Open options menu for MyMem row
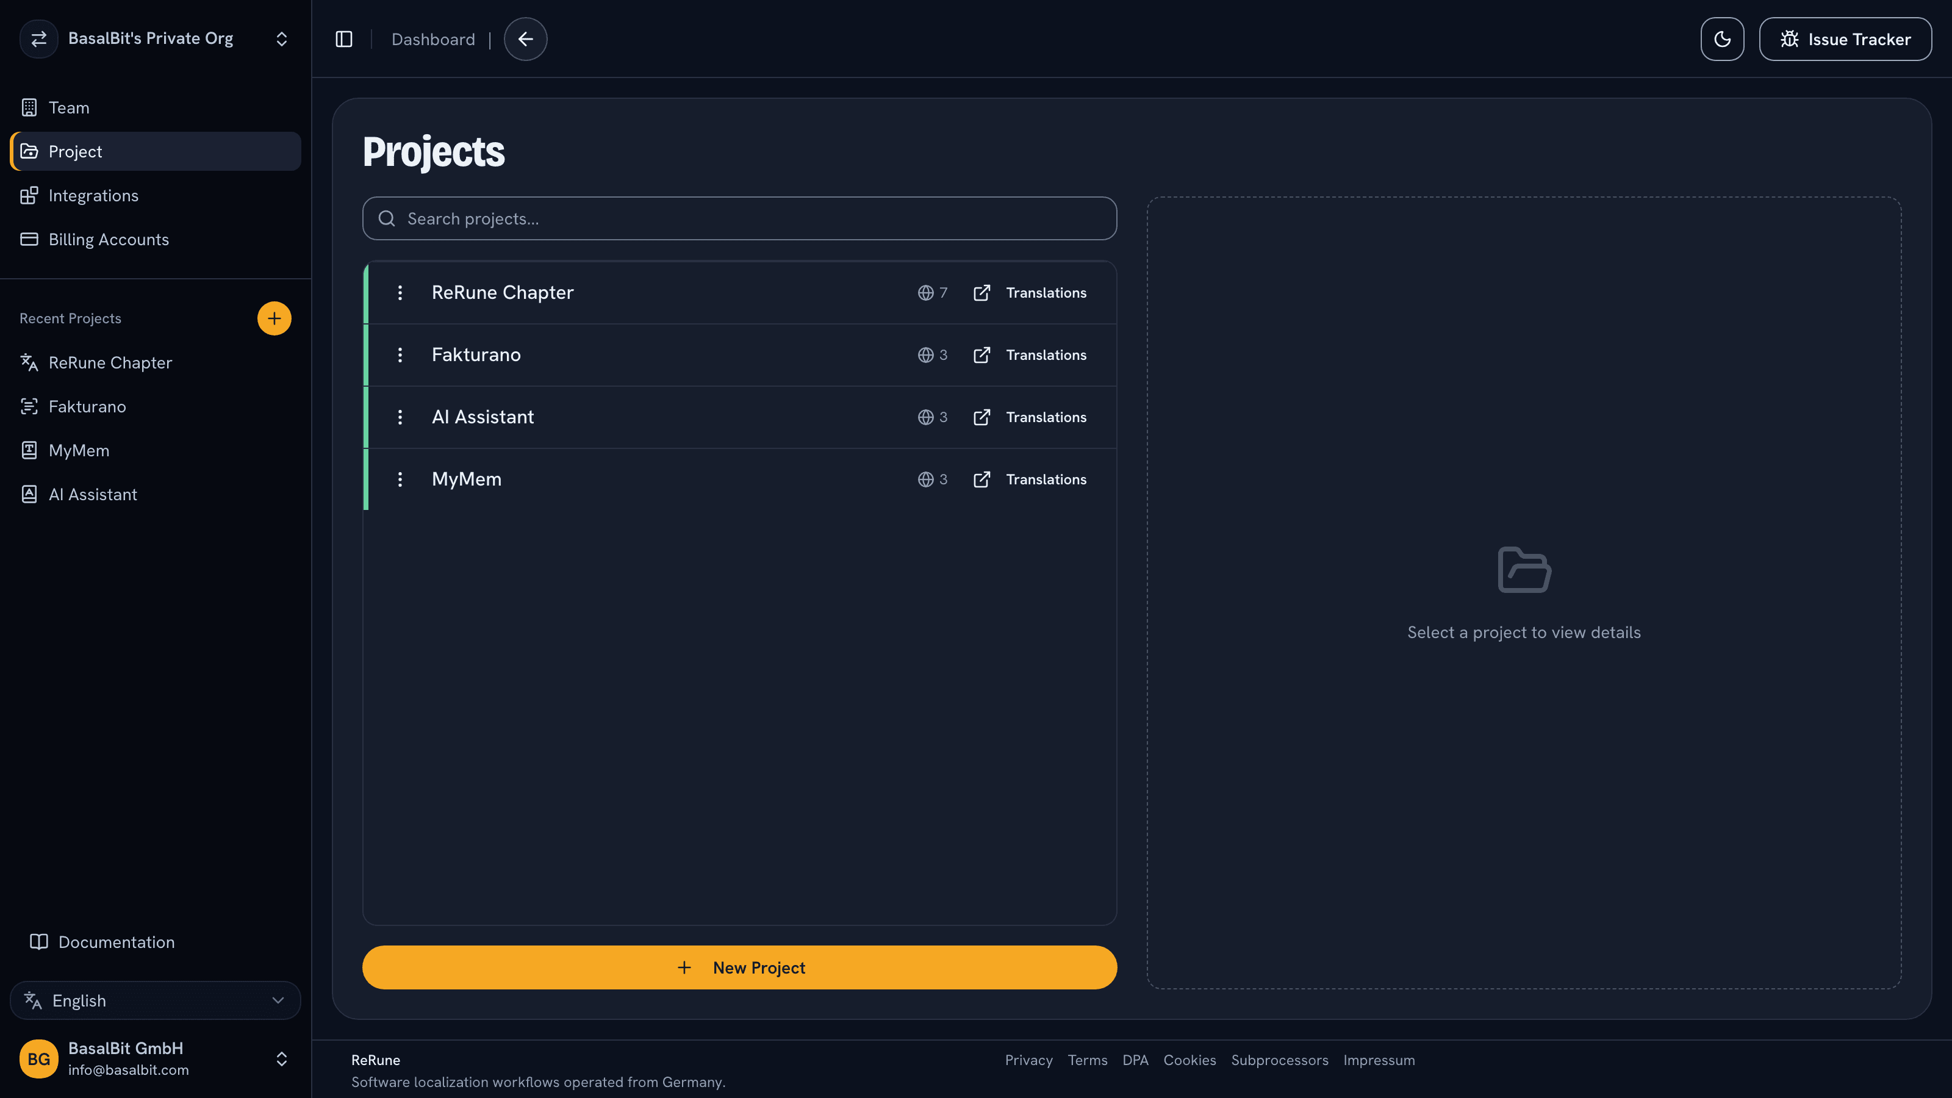The width and height of the screenshot is (1952, 1098). click(x=400, y=479)
